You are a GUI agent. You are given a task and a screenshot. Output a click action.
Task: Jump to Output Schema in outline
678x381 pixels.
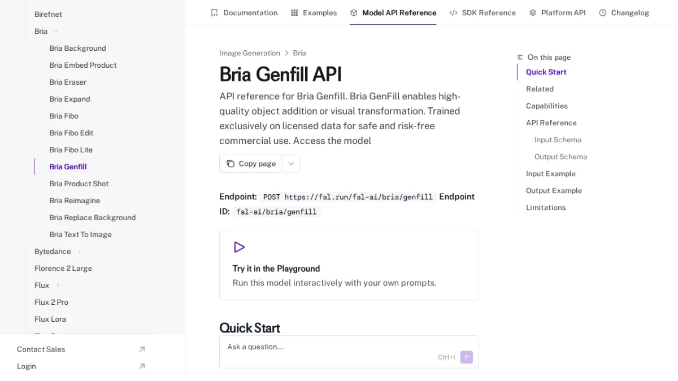coord(560,156)
